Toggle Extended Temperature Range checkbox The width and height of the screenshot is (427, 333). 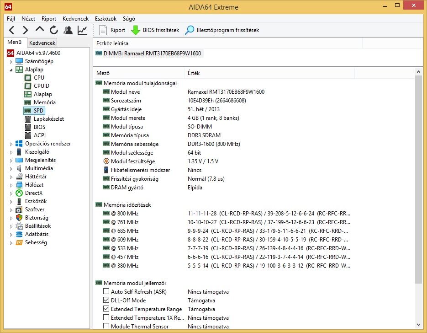click(106, 309)
